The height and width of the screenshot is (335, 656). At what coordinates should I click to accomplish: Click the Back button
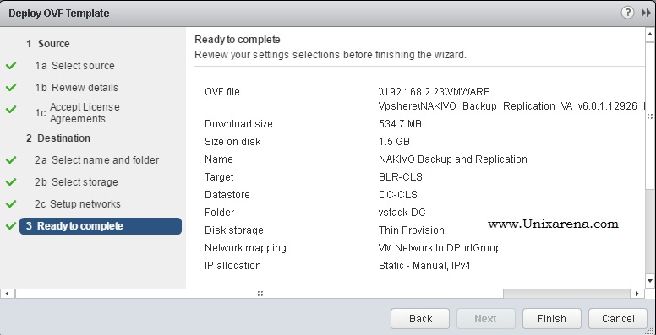coord(420,319)
